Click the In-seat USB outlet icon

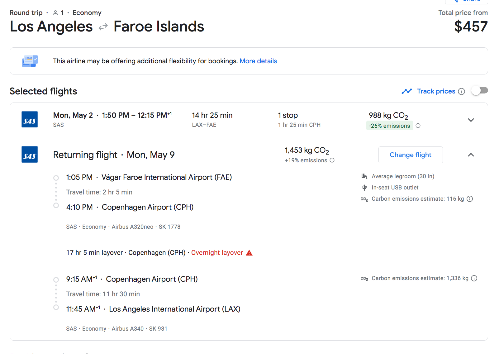coord(364,188)
